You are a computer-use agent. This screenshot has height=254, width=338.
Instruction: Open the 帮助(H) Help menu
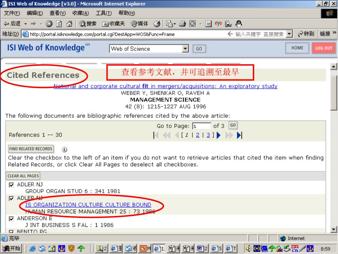click(126, 13)
